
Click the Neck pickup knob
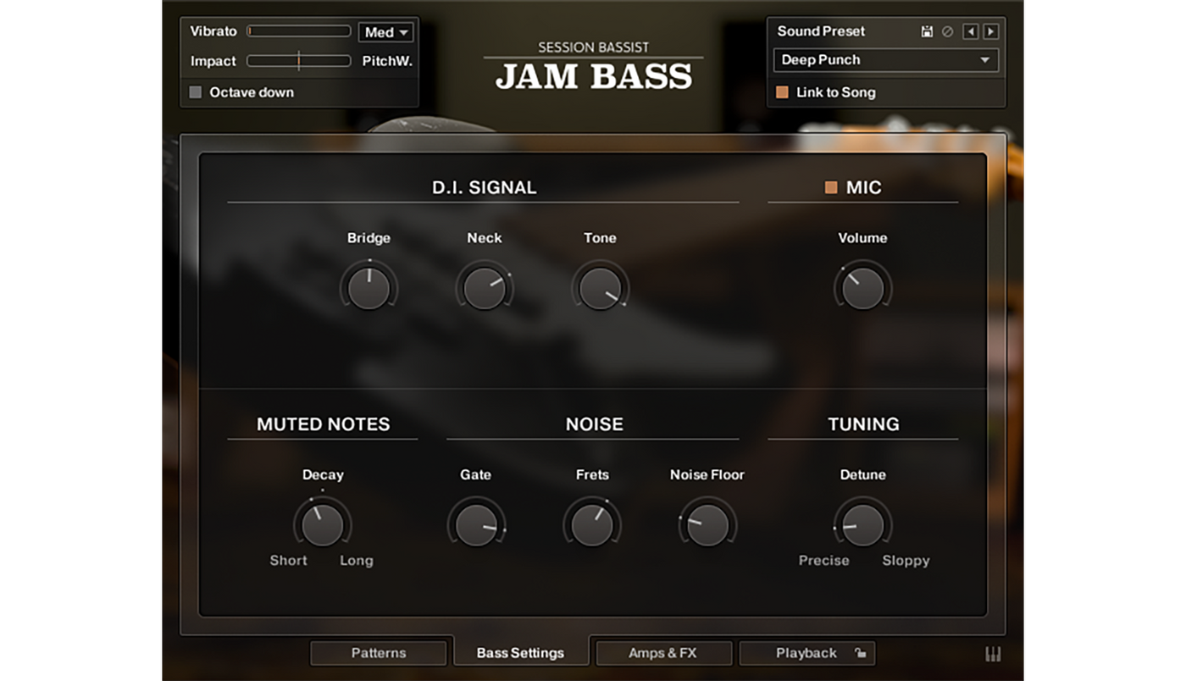point(485,288)
